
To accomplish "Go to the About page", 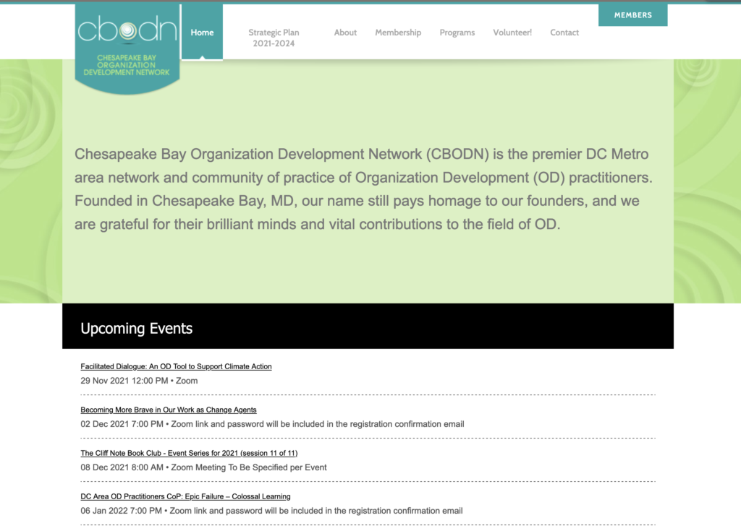I will 345,33.
